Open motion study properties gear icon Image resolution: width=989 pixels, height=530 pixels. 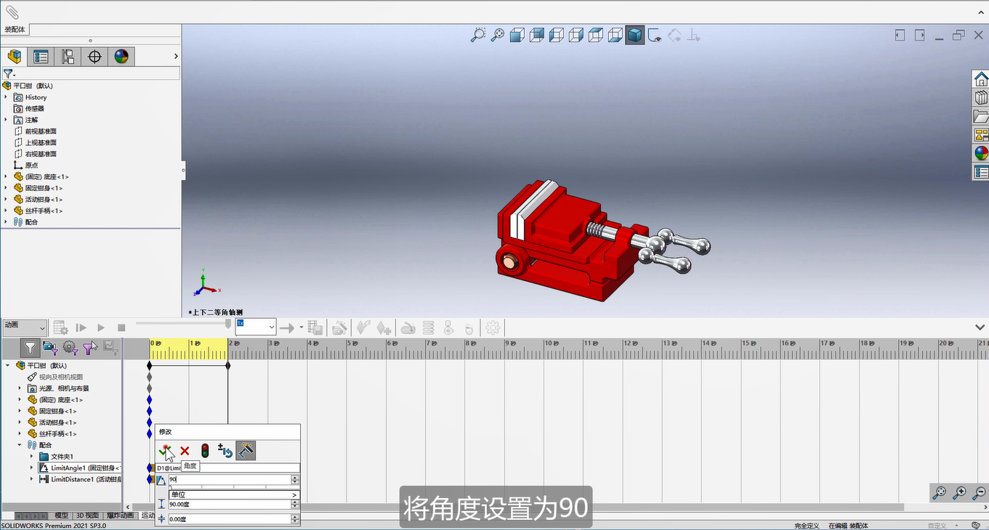tap(493, 328)
